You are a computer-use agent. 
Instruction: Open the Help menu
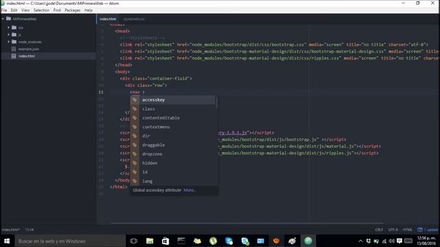(89, 10)
